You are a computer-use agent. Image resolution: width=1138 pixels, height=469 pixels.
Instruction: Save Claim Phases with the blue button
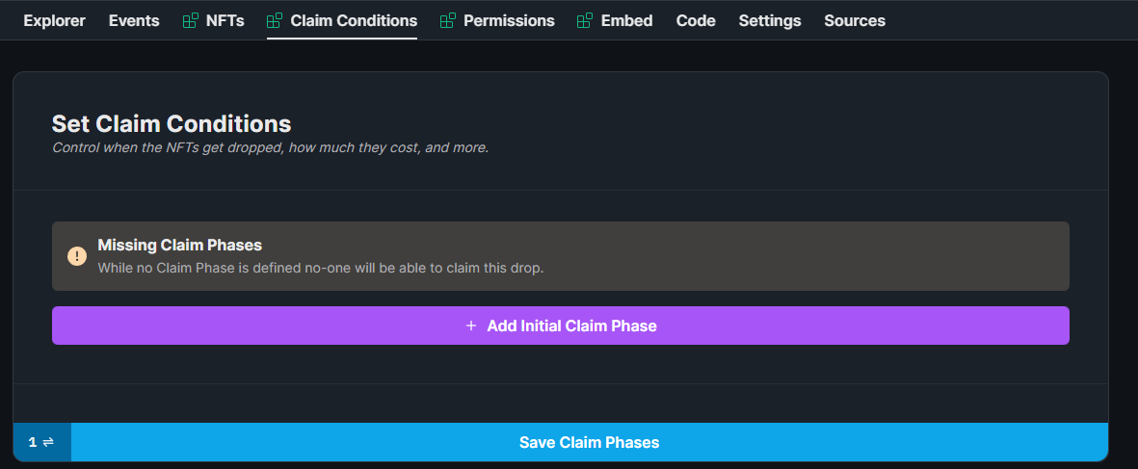pos(590,441)
